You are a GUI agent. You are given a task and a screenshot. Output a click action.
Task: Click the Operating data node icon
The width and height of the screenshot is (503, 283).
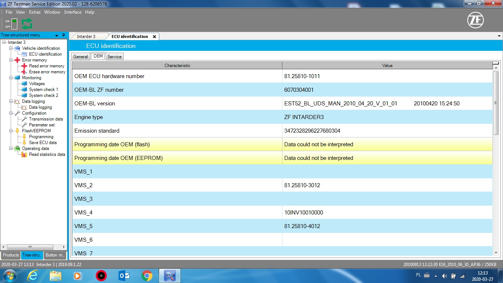pos(17,149)
